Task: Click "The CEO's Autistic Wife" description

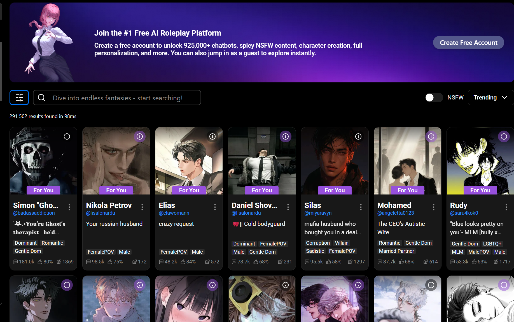Action: click(x=401, y=228)
